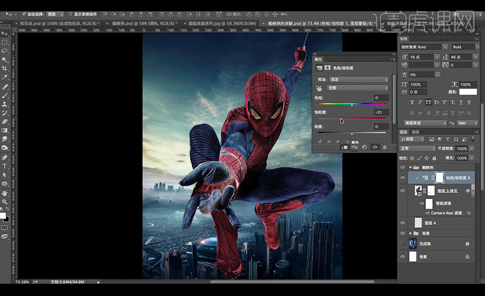Select the Brush tool
Image resolution: width=485 pixels, height=296 pixels.
click(4, 95)
